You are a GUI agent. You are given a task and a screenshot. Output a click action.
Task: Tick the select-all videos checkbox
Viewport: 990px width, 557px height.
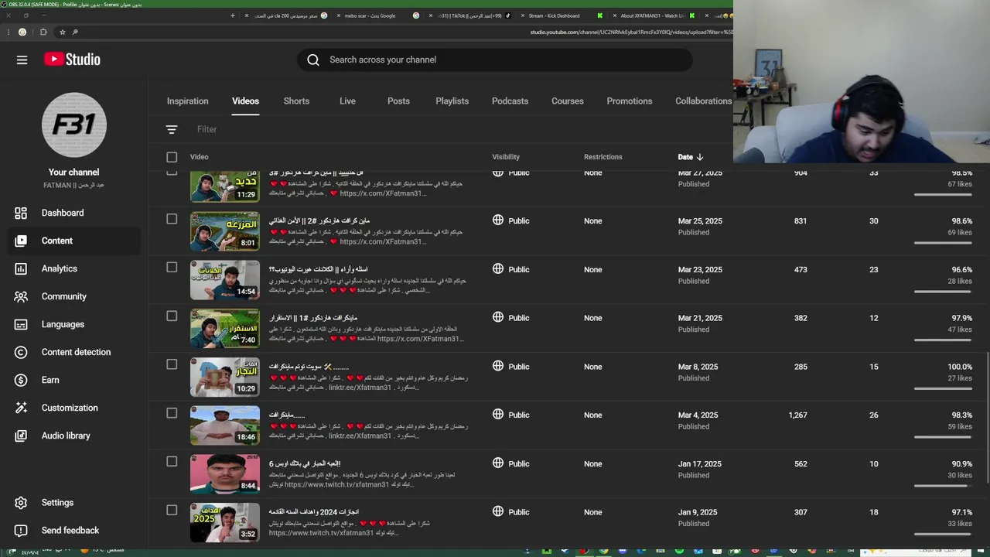172,157
